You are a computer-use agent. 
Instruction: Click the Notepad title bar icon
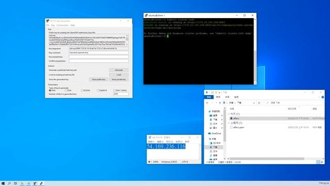click(150, 137)
